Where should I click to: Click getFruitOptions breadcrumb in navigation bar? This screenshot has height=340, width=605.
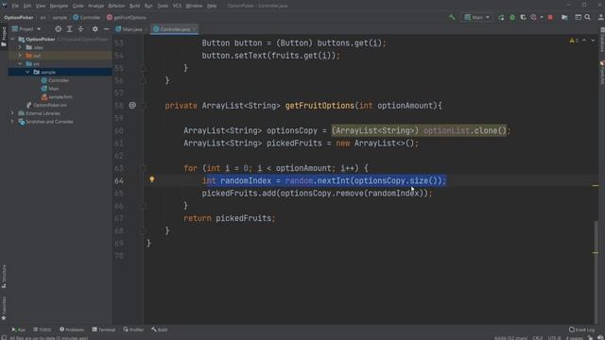tap(127, 17)
